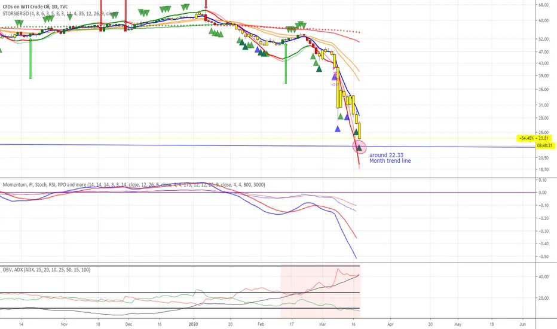Click the -0.50 momentum axis value
This screenshot has height=329, width=557.
pyautogui.click(x=543, y=257)
